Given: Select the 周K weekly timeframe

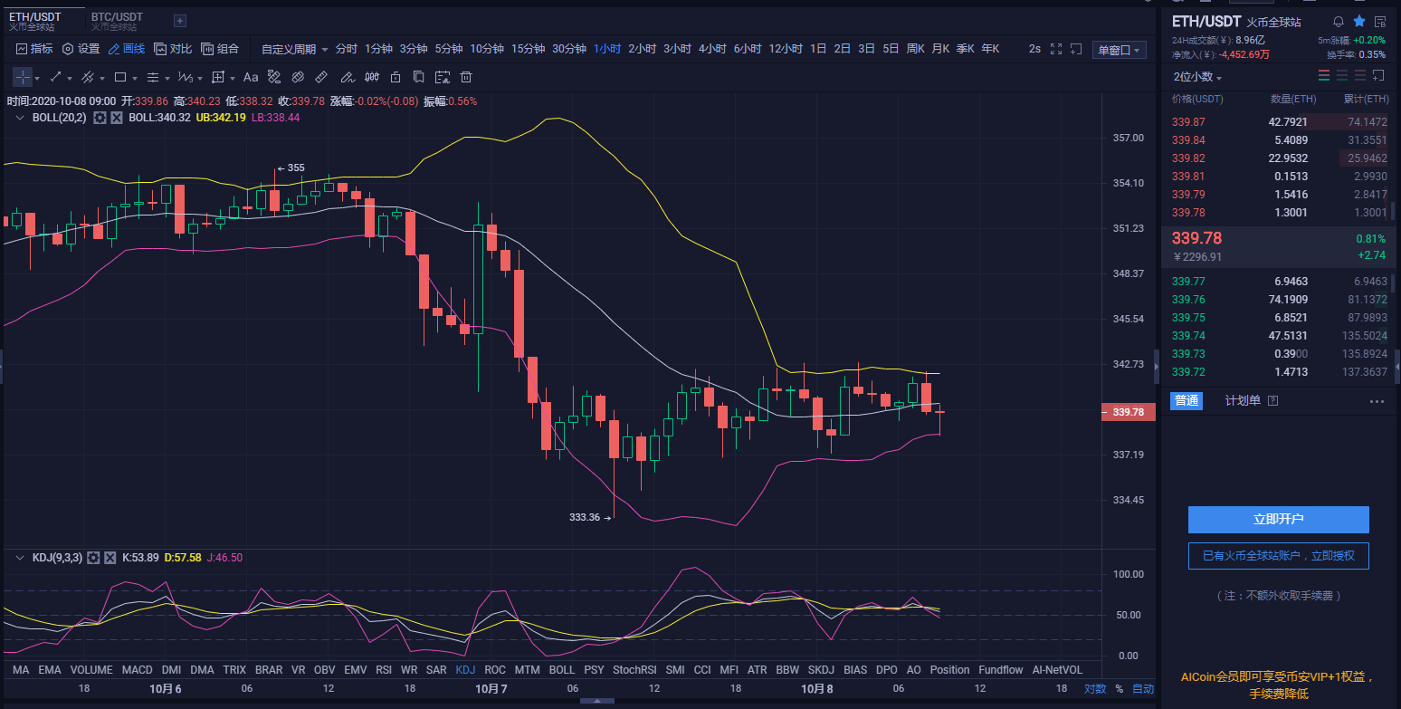Looking at the screenshot, I should coord(915,49).
